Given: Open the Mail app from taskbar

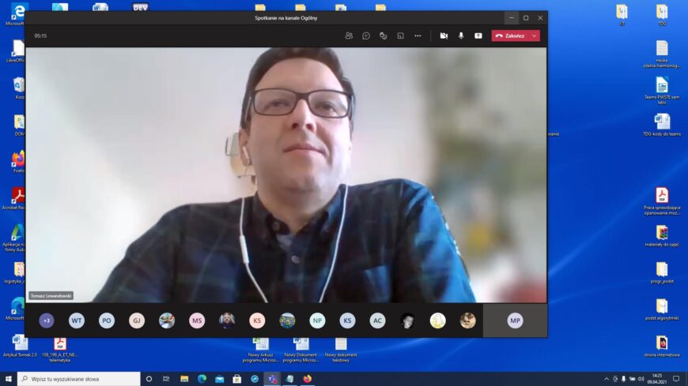Looking at the screenshot, I should [x=219, y=379].
